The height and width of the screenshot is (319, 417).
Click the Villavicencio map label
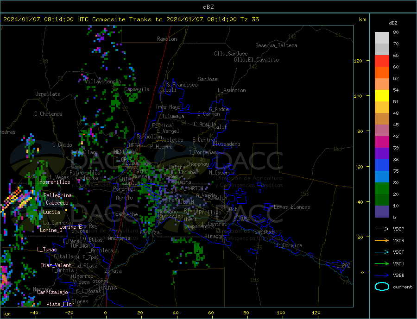103,81
